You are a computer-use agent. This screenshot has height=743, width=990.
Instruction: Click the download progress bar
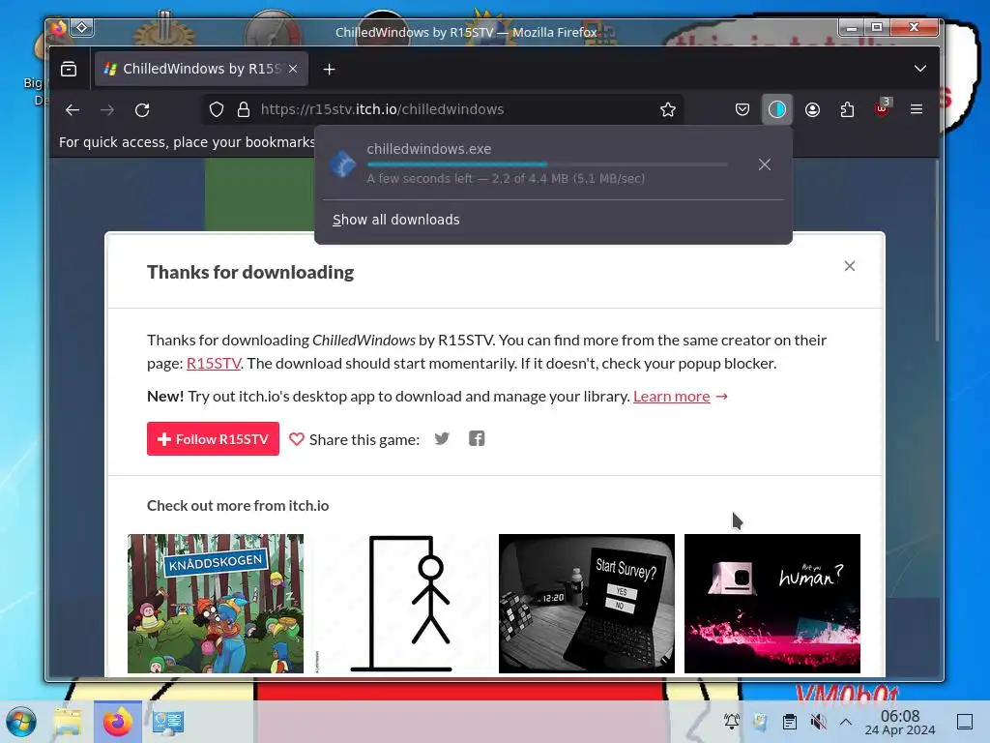(x=547, y=164)
